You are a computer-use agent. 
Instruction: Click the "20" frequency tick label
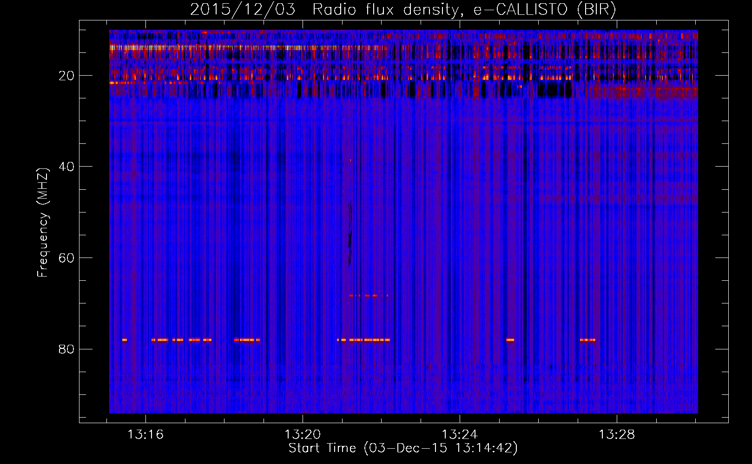click(66, 76)
